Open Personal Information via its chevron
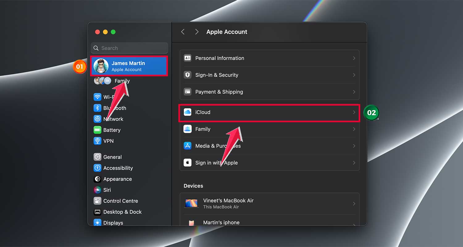This screenshot has width=463, height=247. [x=354, y=58]
